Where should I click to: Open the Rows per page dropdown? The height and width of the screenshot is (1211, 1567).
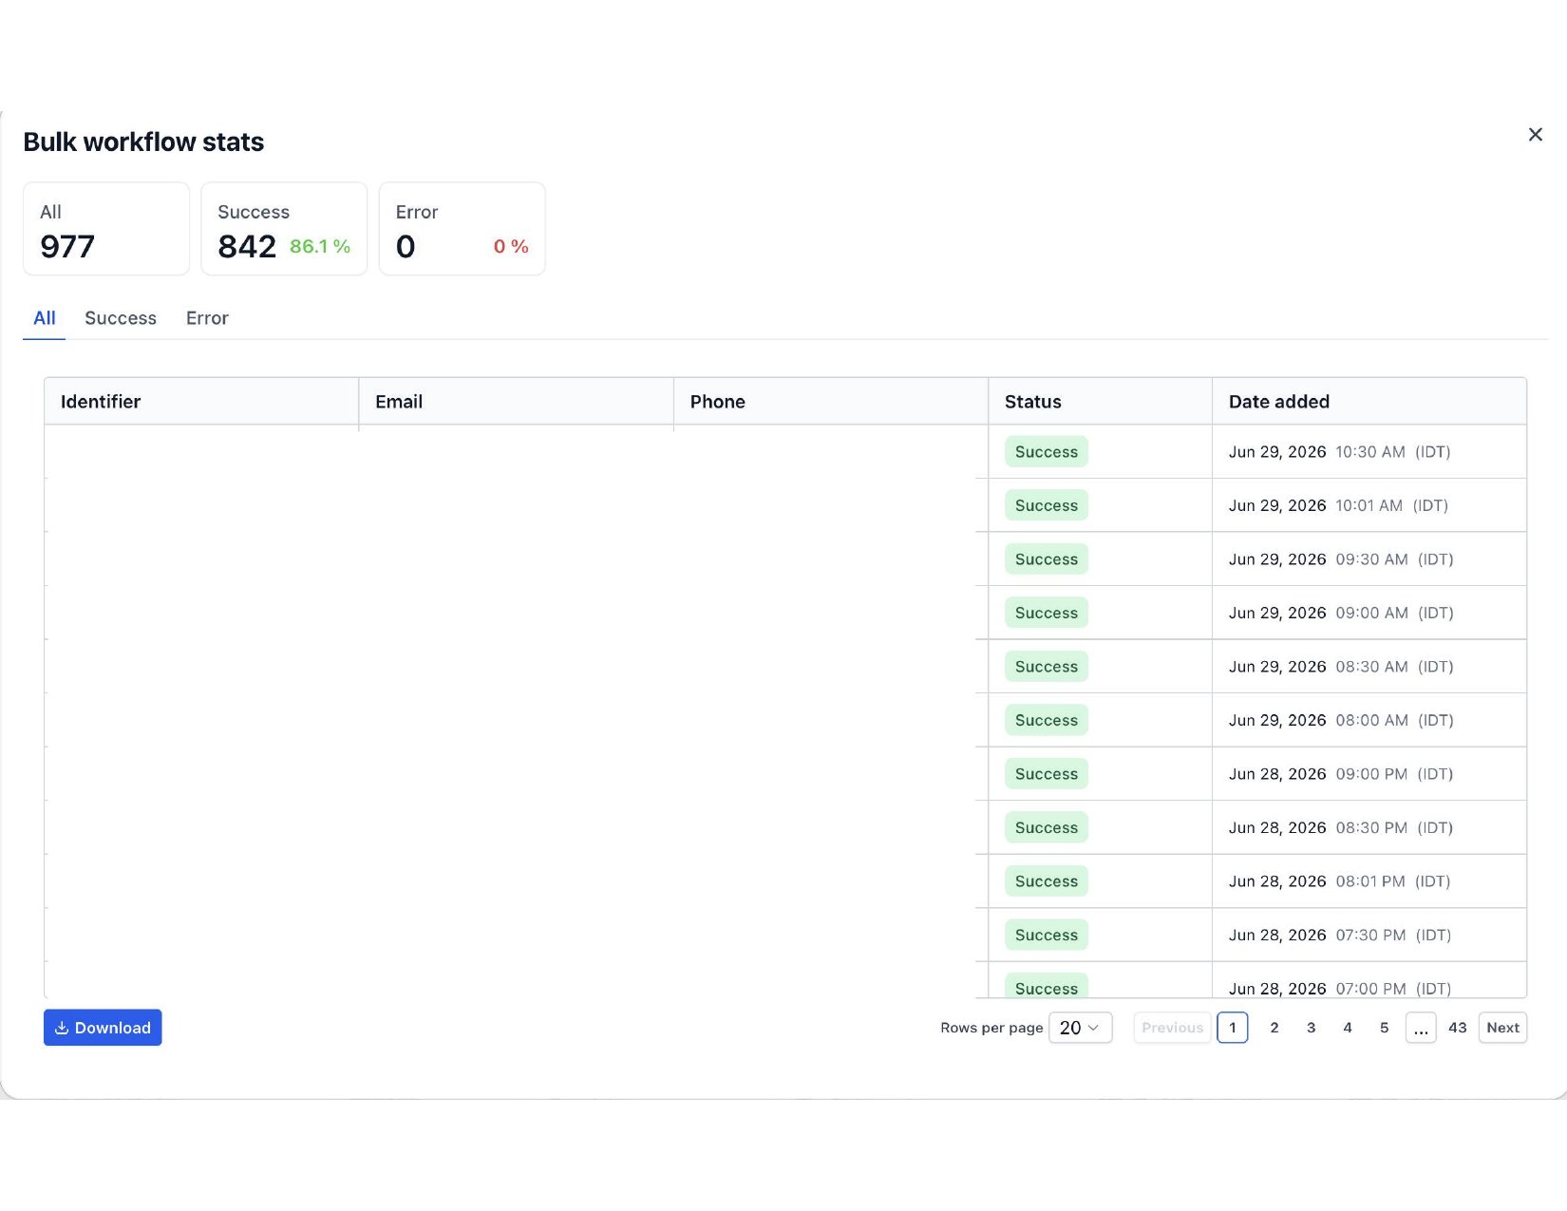click(1080, 1028)
